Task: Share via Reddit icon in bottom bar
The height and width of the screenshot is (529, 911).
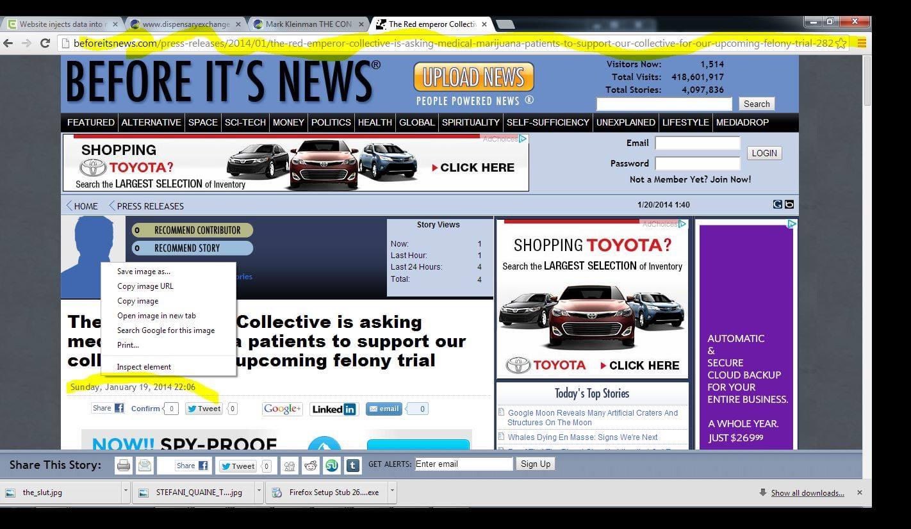Action: pyautogui.click(x=311, y=466)
